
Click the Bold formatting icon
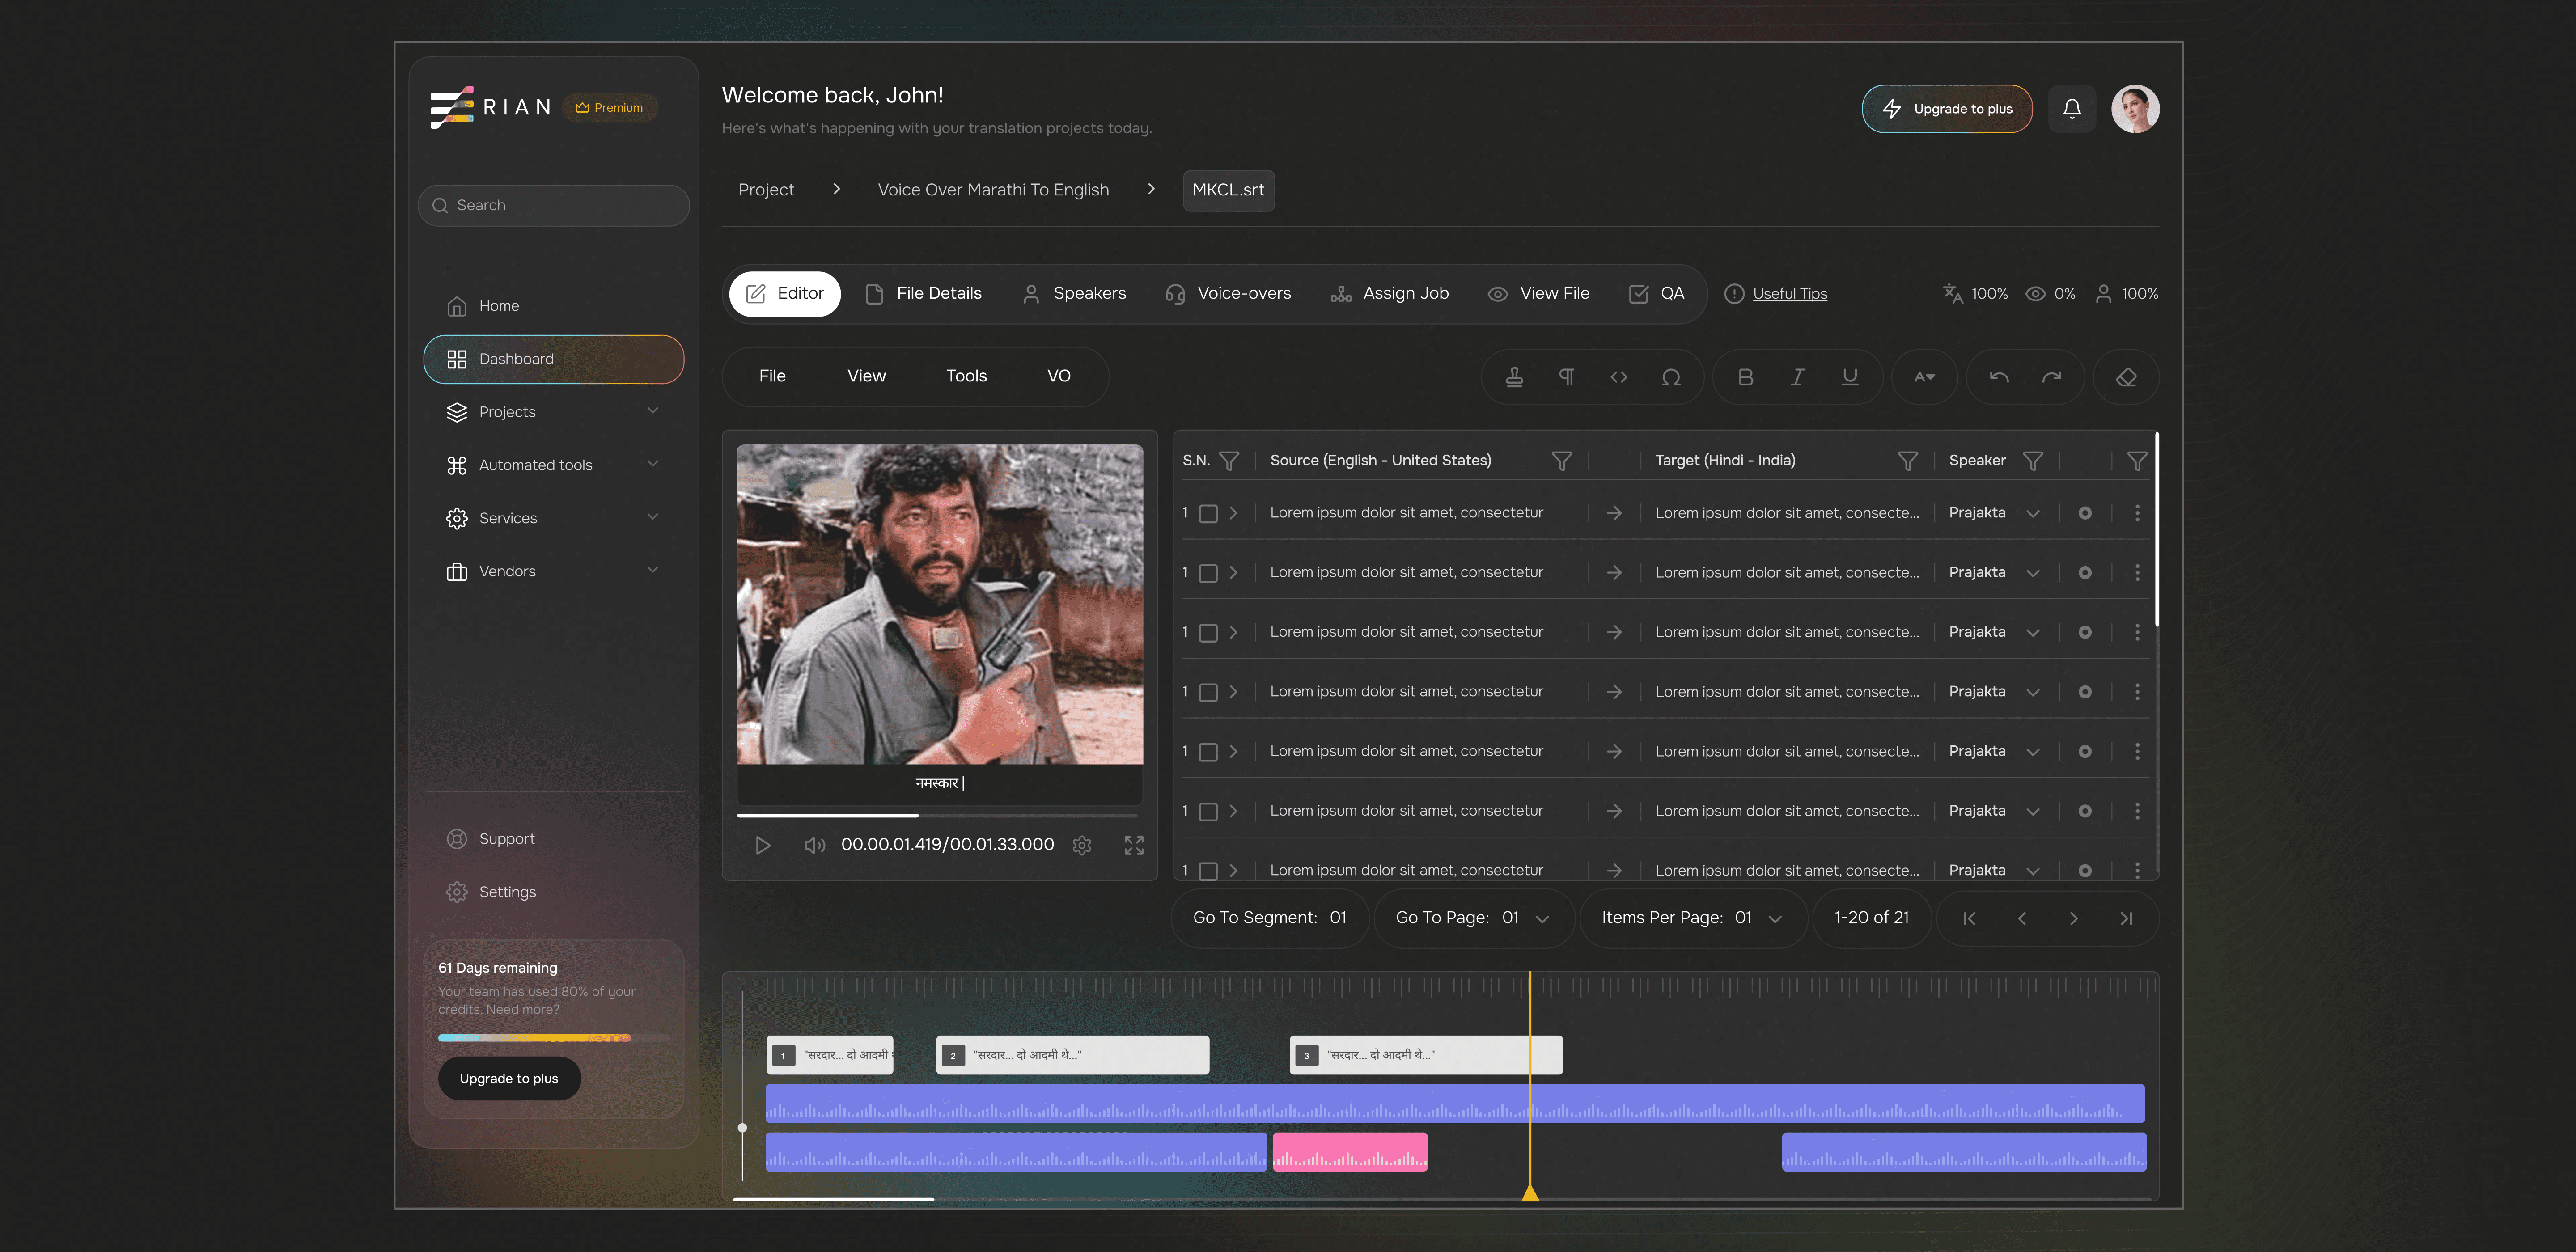[1745, 377]
